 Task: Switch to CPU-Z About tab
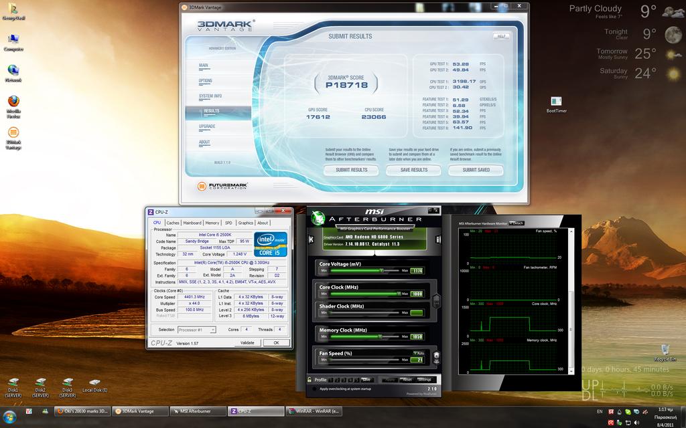point(263,223)
